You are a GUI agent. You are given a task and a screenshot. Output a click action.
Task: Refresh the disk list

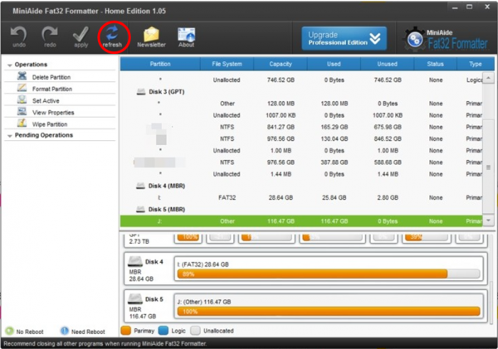coord(112,36)
